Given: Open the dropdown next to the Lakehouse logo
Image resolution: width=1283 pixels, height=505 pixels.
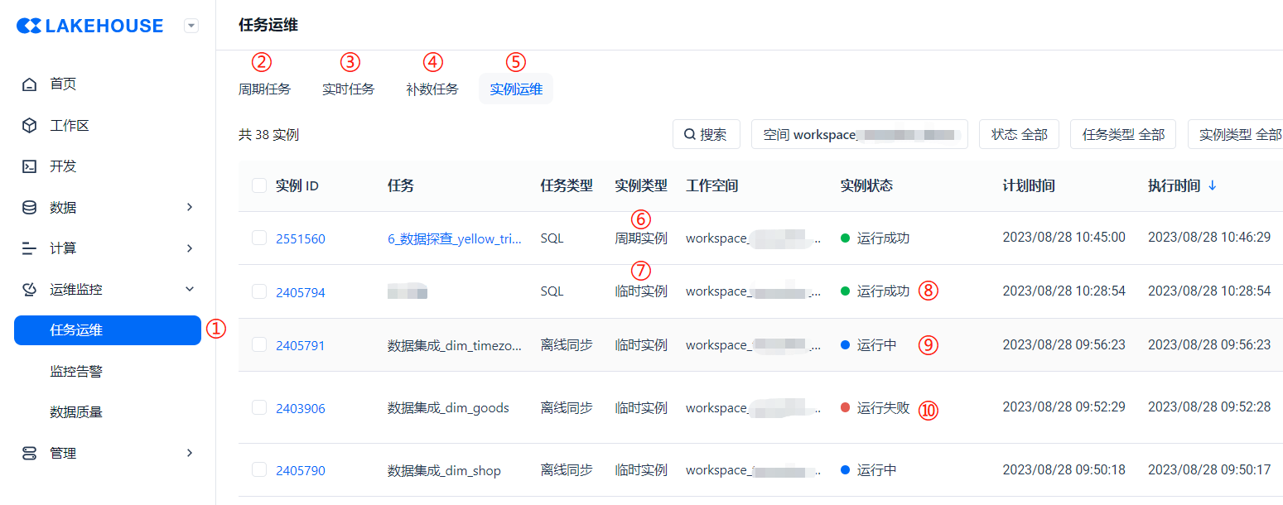Looking at the screenshot, I should (x=191, y=26).
